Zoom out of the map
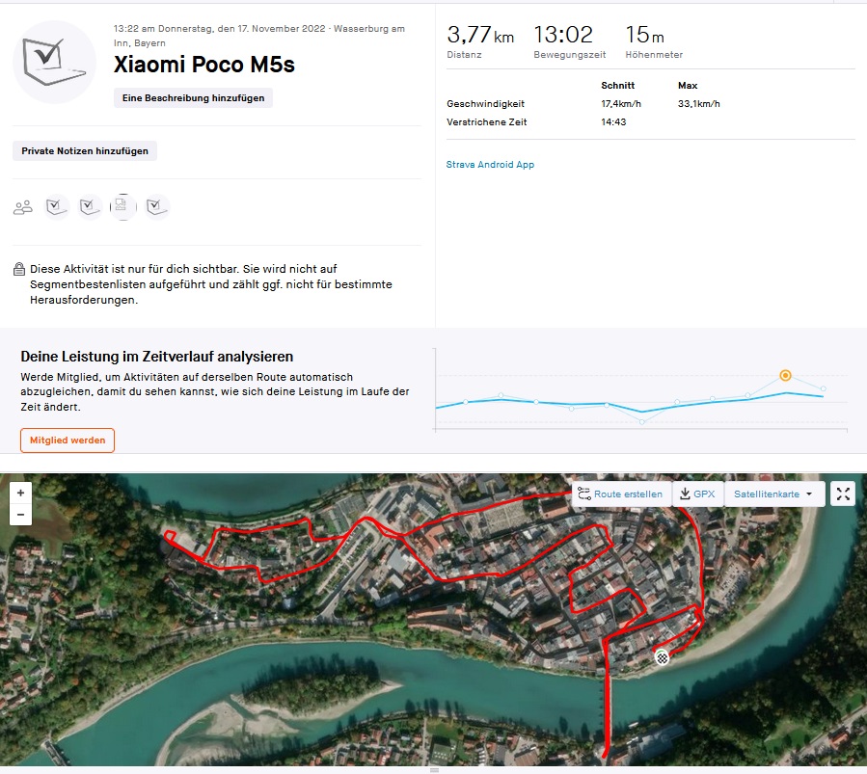This screenshot has width=867, height=774. coord(21,515)
